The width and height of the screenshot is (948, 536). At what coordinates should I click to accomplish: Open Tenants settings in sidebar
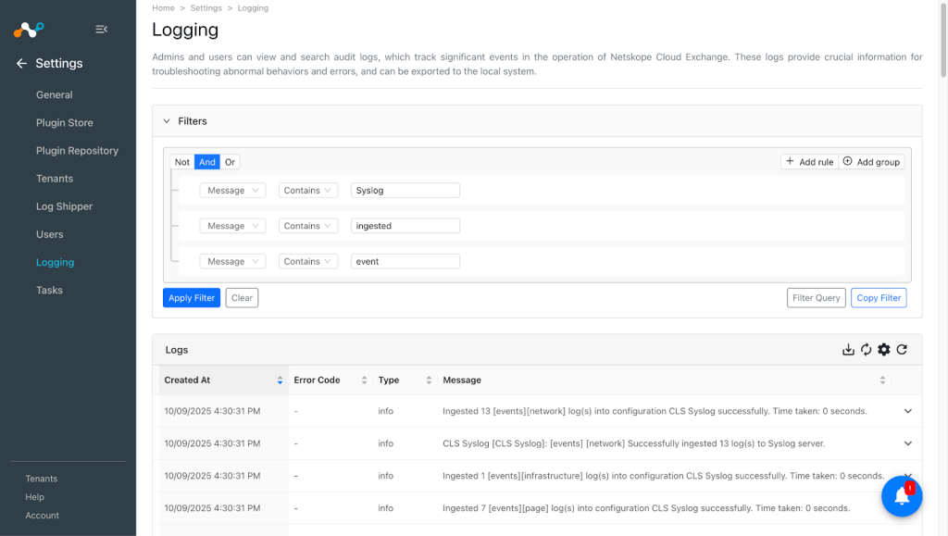point(55,179)
